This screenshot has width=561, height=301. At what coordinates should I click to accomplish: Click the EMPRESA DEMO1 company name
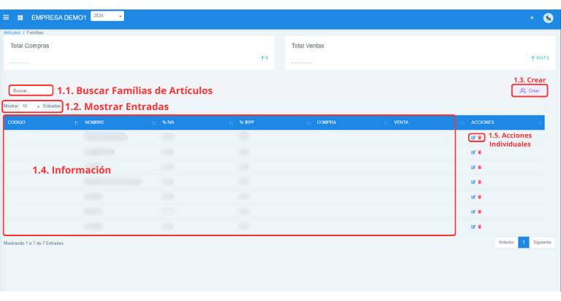coord(58,17)
